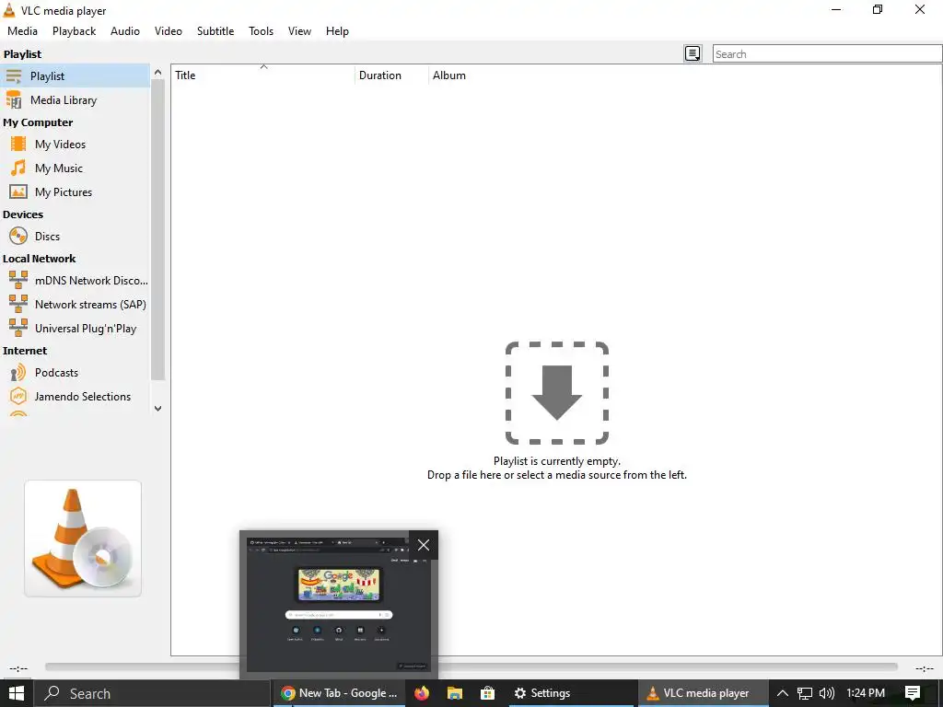Open My Videos source
Image resolution: width=943 pixels, height=707 pixels.
point(60,145)
